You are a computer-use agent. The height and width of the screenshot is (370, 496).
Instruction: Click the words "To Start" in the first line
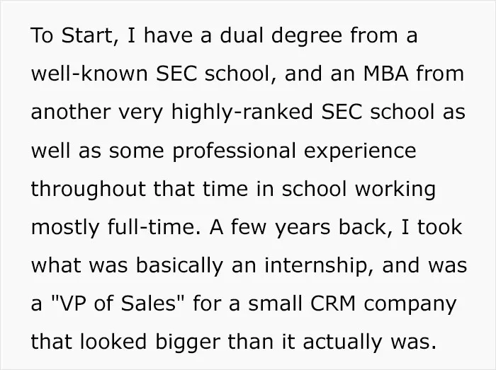(x=72, y=35)
